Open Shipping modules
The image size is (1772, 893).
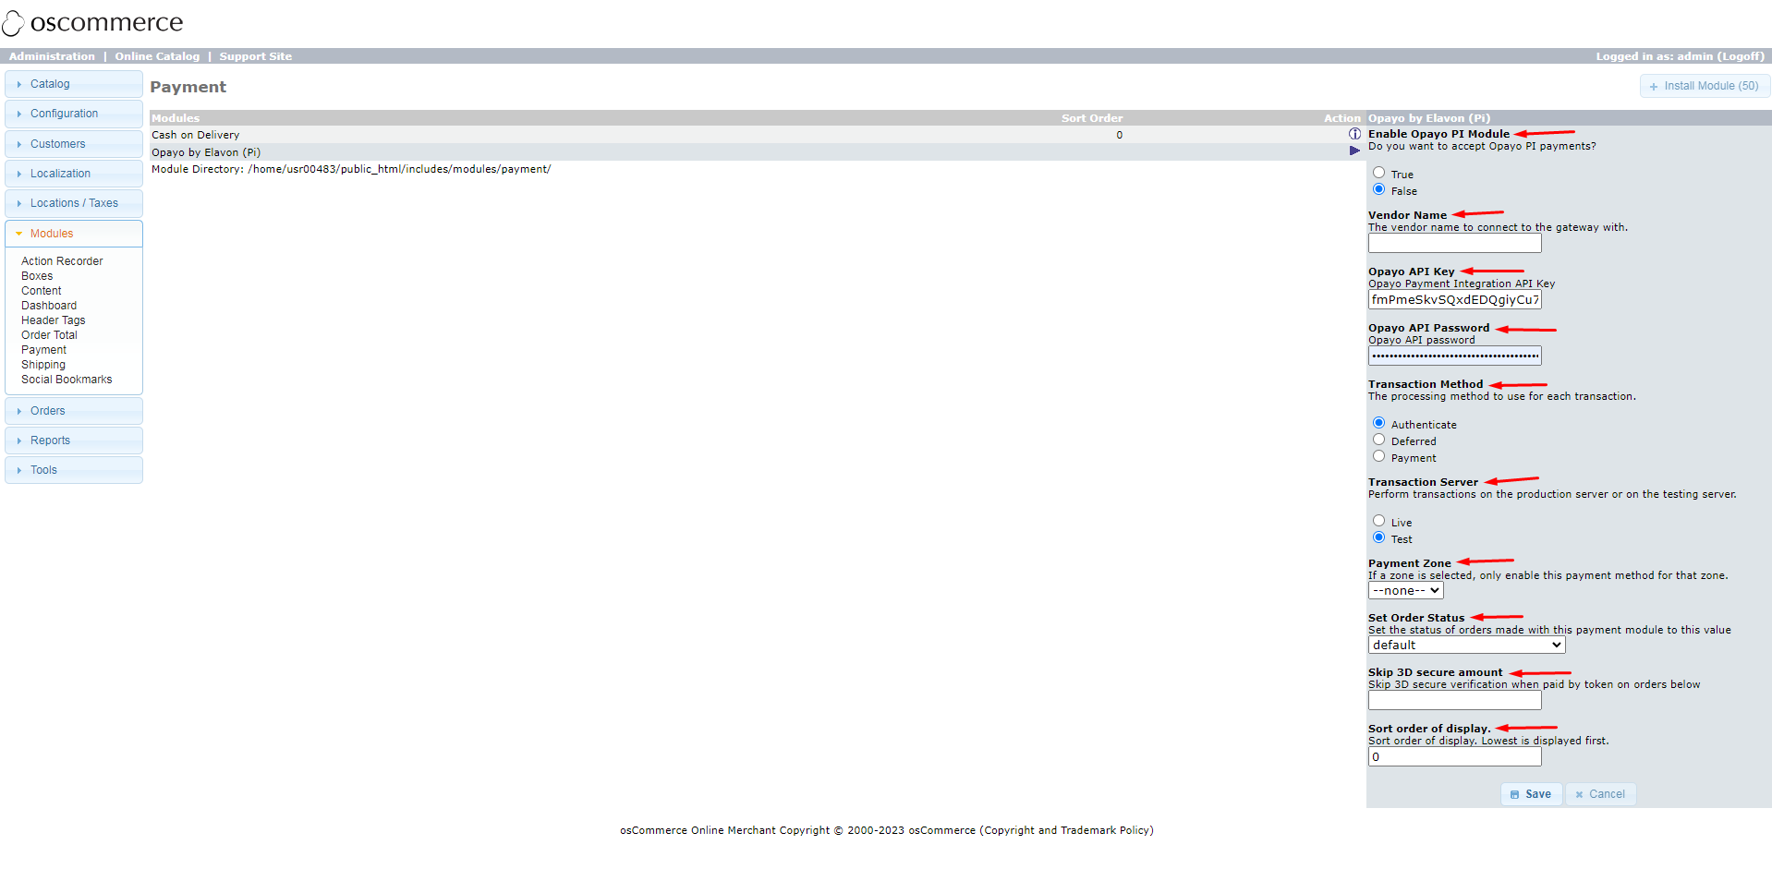pos(43,365)
